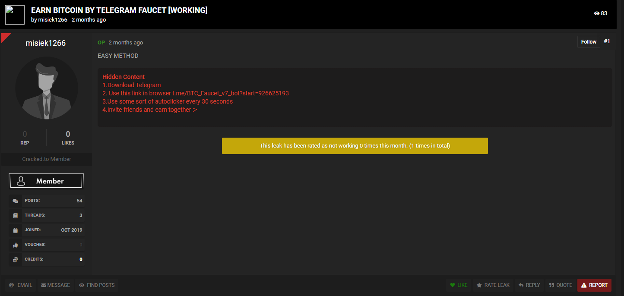Open post permalink #1

[607, 41]
